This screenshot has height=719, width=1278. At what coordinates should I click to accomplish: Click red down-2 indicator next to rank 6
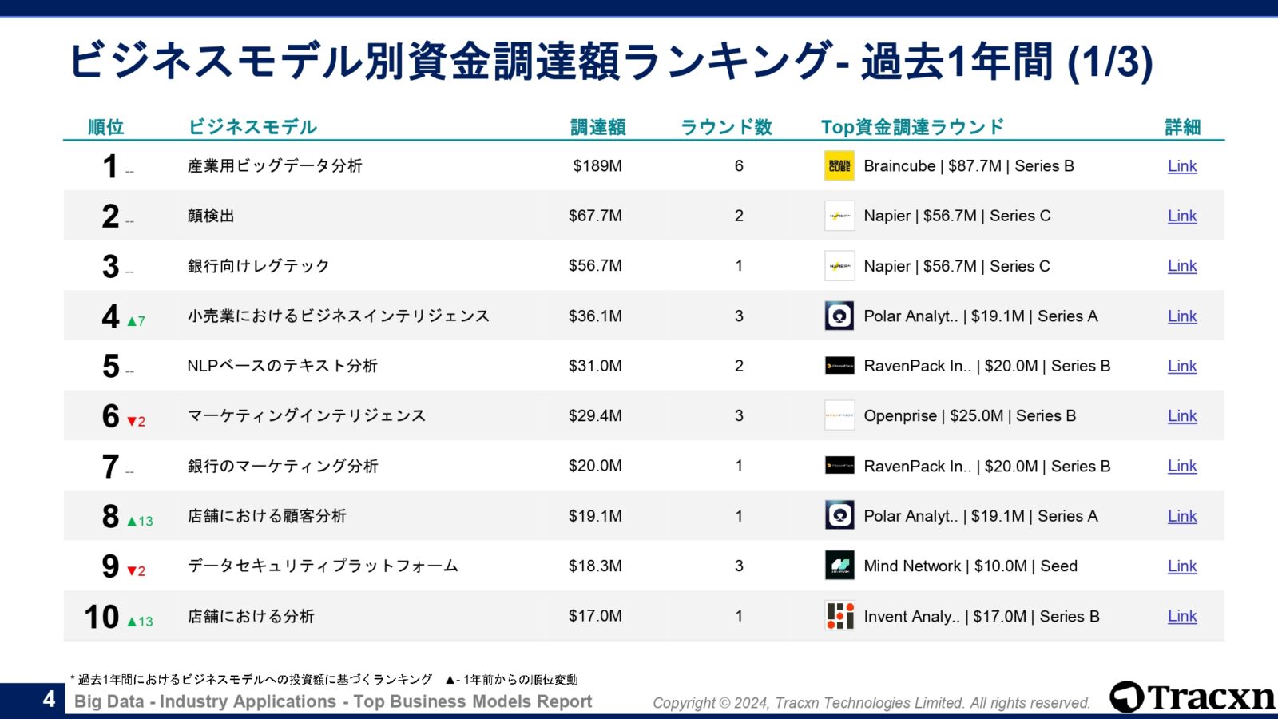136,421
